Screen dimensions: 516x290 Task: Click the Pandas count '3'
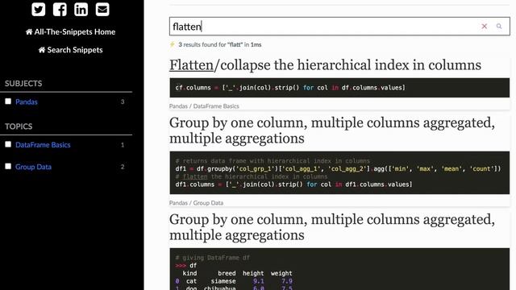coord(123,102)
